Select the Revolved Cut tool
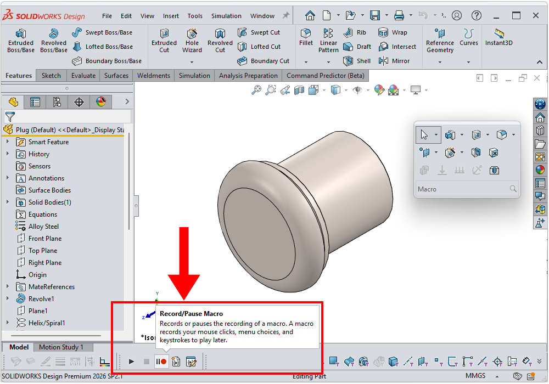The image size is (549, 384). point(220,41)
